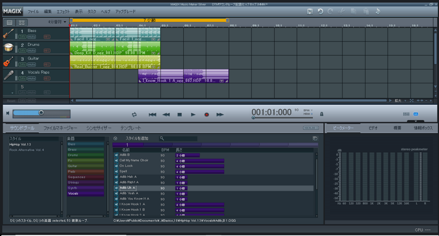Jump to start with skip-back button

pos(152,115)
